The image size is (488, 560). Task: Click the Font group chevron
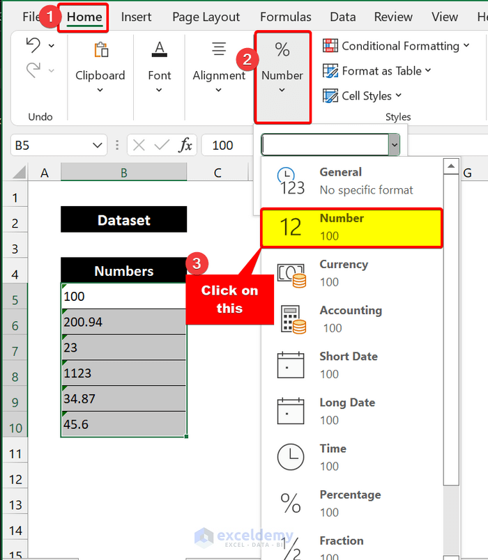click(x=159, y=90)
